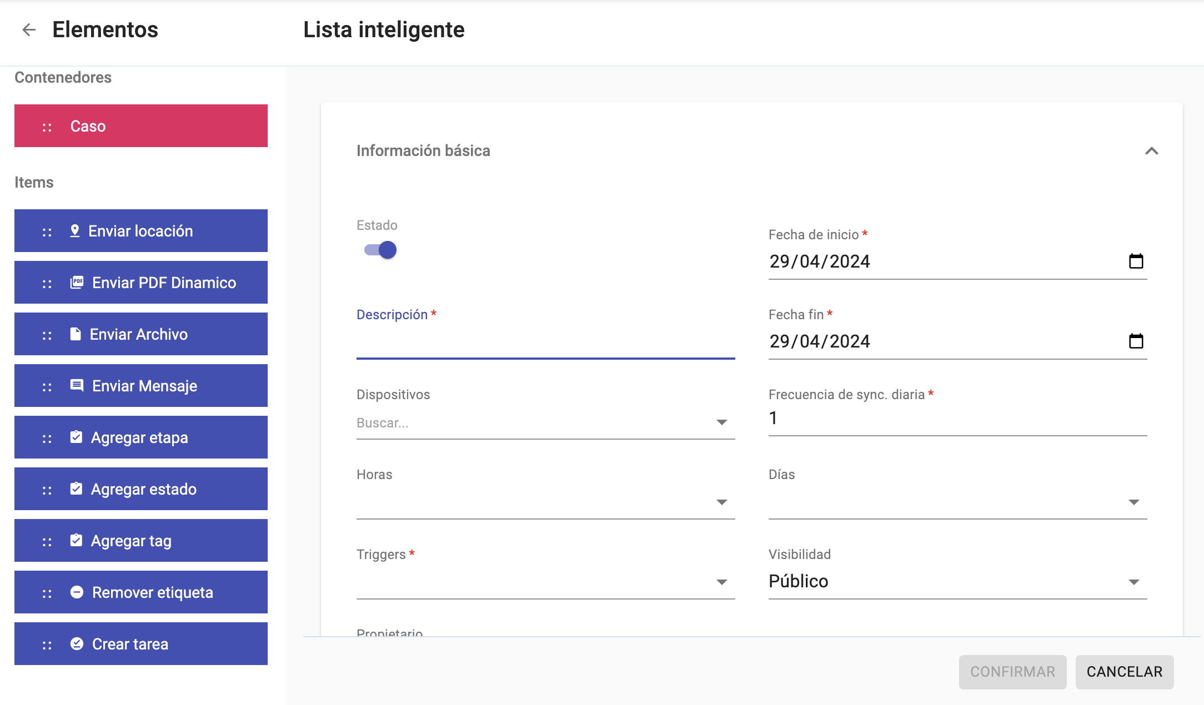1204x705 pixels.
Task: Click the clipboard icon on Agregar etapa
Action: [76, 437]
